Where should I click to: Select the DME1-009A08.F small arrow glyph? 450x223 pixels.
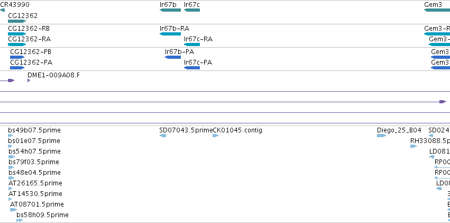click(29, 81)
